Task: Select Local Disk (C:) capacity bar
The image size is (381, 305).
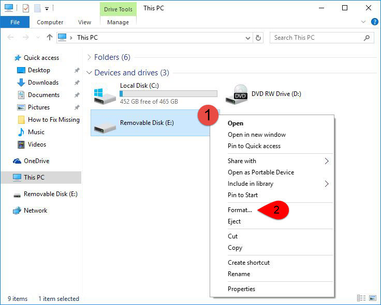Action: click(168, 94)
